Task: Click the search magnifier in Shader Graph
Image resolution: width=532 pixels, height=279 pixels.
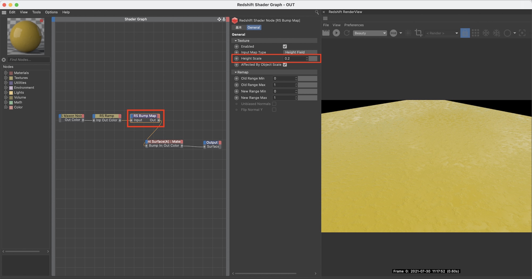Action: coord(317,12)
